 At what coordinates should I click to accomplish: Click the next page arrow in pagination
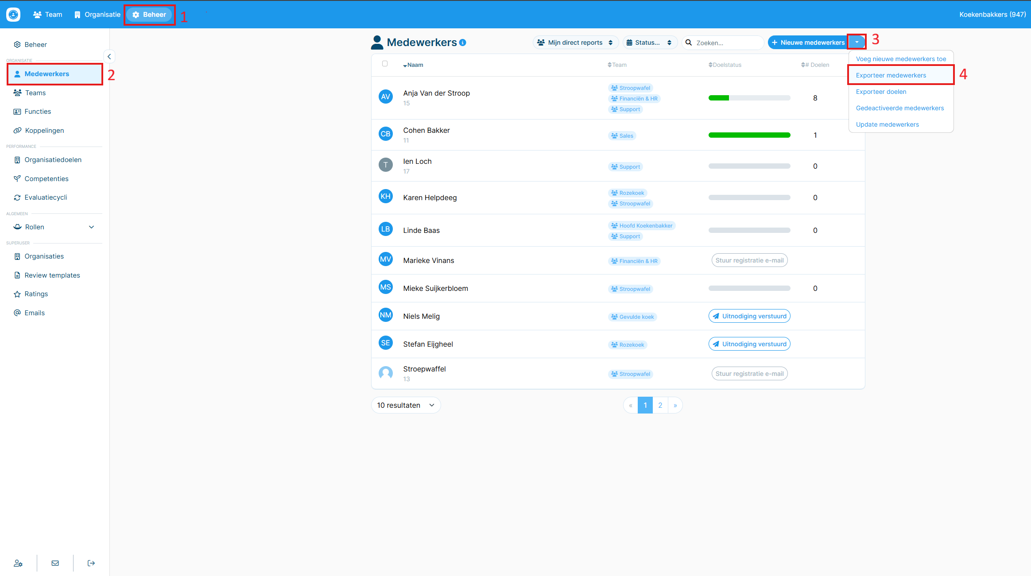click(x=675, y=405)
